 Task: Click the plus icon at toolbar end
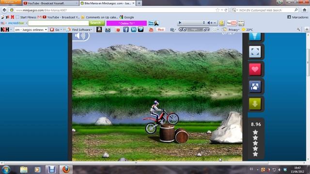click(x=307, y=29)
